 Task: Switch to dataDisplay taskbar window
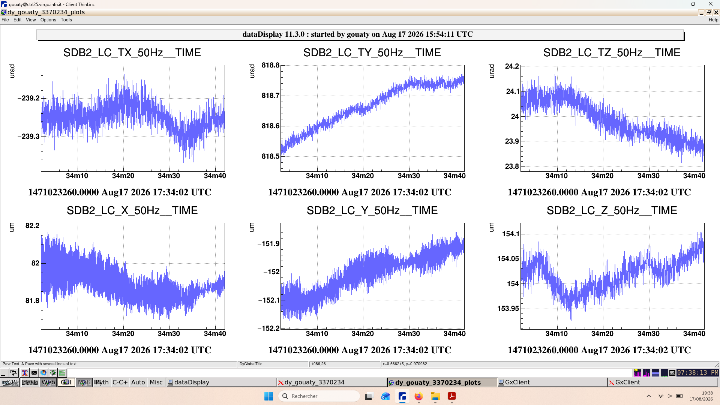coord(221,382)
